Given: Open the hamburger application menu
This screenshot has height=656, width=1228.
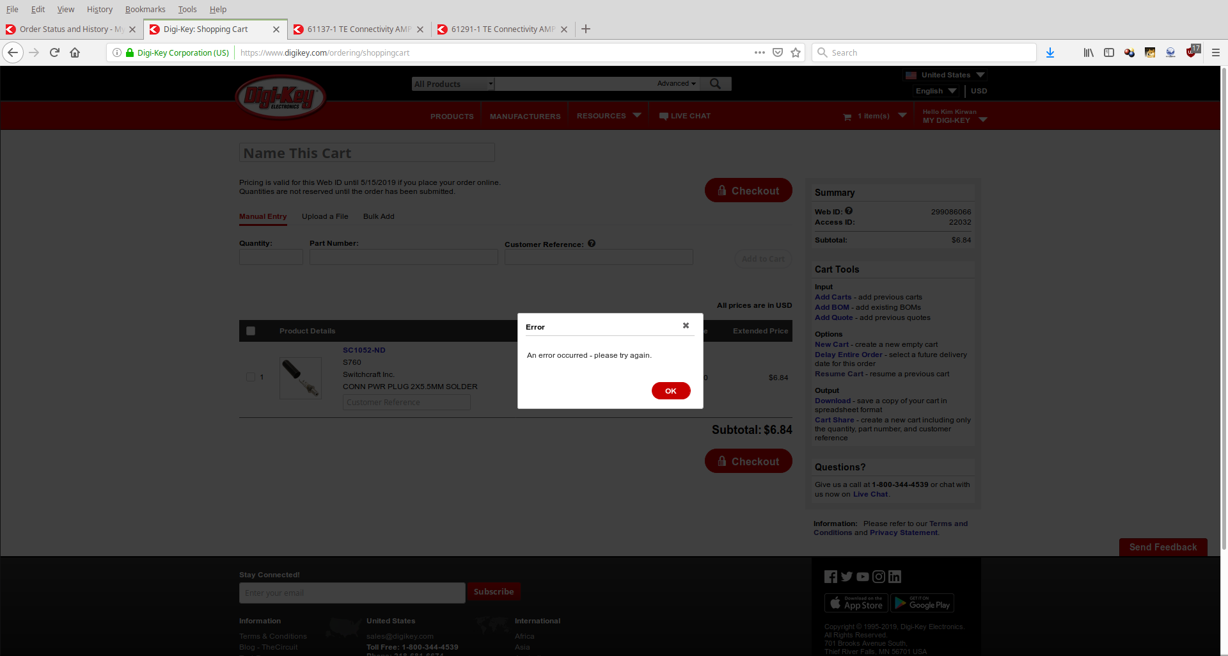Looking at the screenshot, I should [x=1216, y=52].
